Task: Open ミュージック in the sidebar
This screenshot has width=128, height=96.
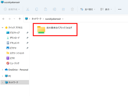Action: 13,63
